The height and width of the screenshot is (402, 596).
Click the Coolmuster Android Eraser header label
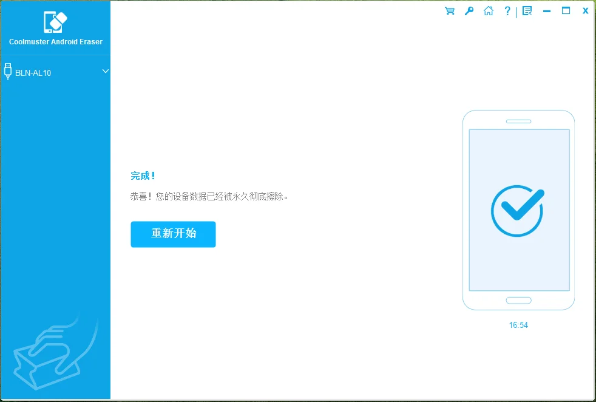coord(55,41)
